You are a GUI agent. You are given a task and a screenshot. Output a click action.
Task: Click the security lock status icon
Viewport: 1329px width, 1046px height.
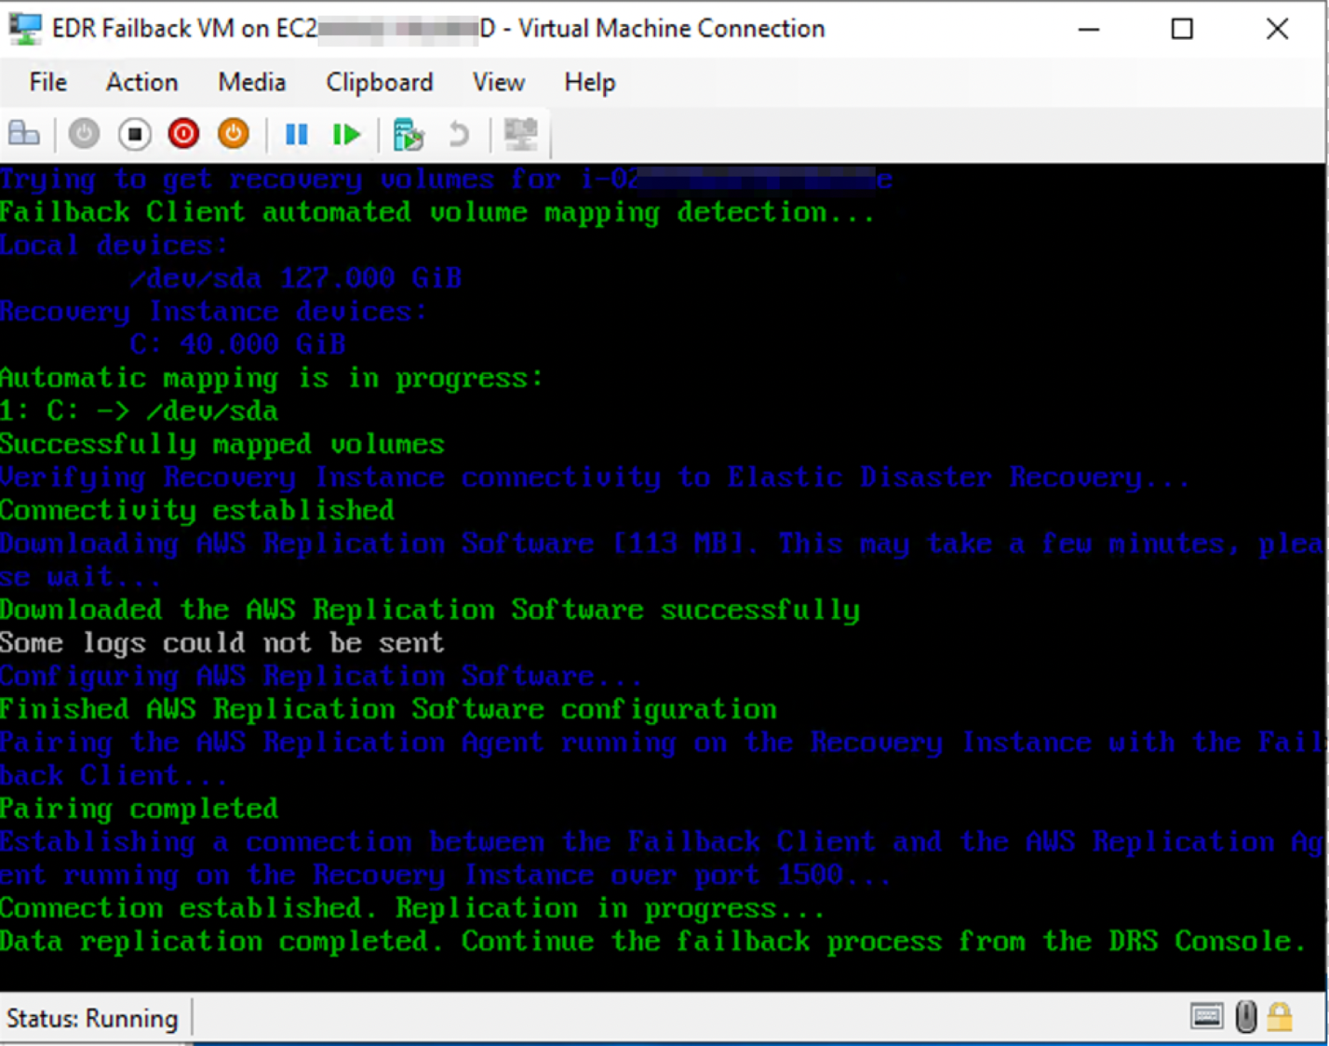pyautogui.click(x=1278, y=1016)
